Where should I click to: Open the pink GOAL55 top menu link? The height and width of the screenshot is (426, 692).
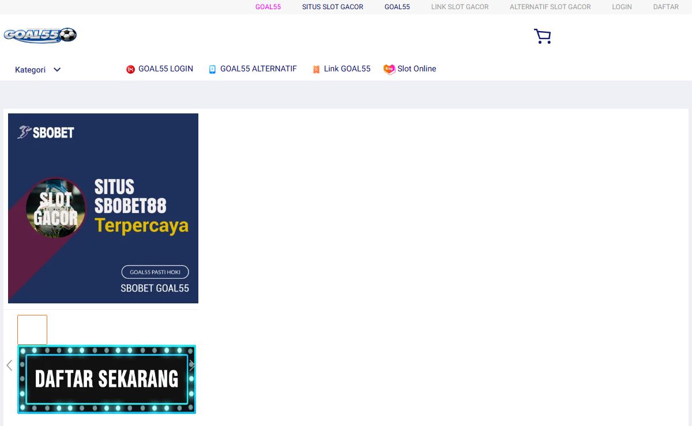tap(268, 7)
